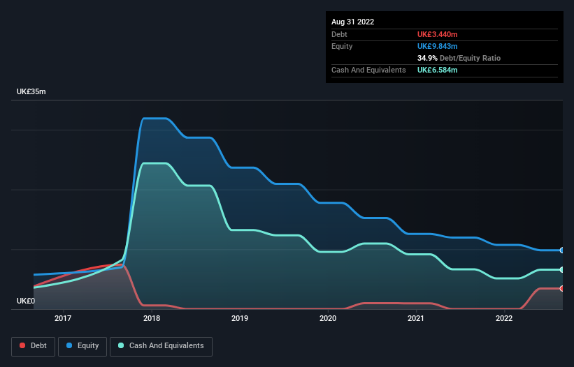
Task: Toggle the Equity legend button
Action: click(x=82, y=346)
